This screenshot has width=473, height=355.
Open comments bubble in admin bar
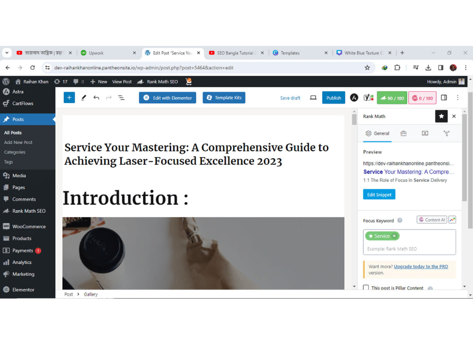click(79, 81)
